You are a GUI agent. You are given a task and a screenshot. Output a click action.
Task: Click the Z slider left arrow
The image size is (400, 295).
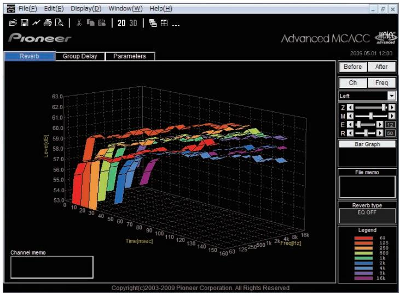[351, 108]
